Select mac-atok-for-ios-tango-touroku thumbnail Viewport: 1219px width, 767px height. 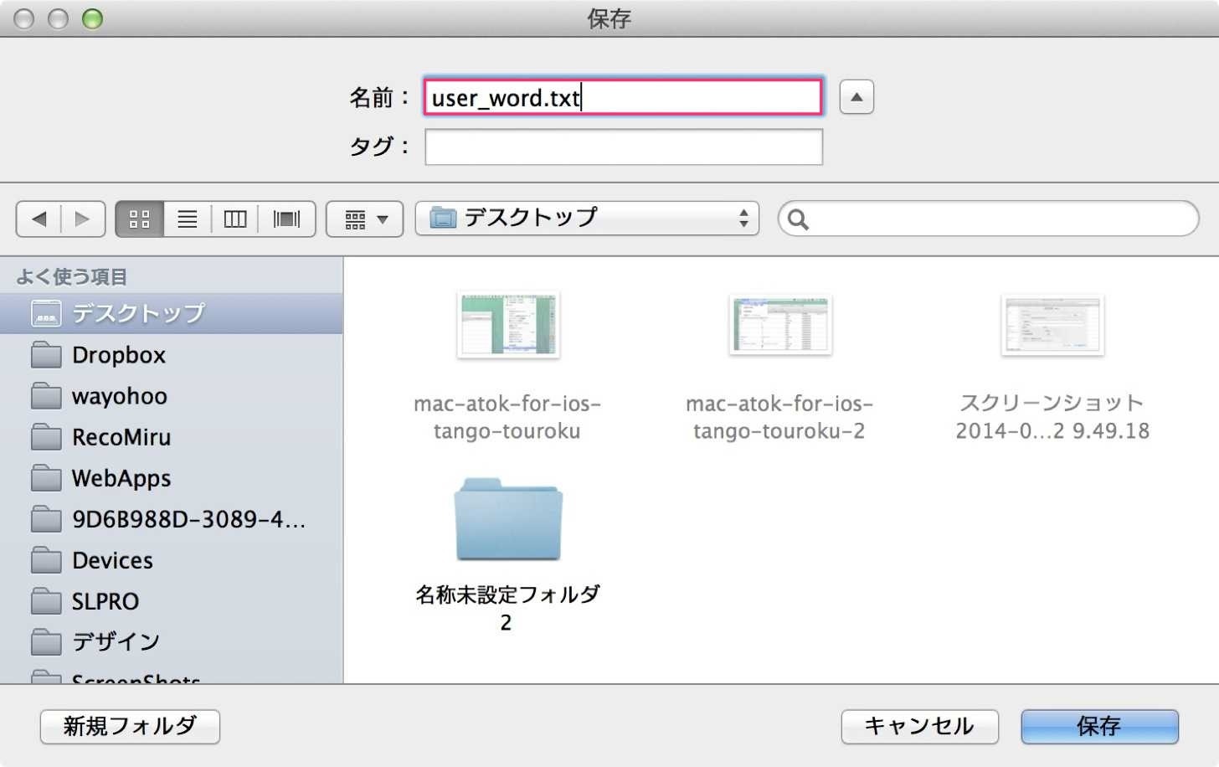(508, 324)
